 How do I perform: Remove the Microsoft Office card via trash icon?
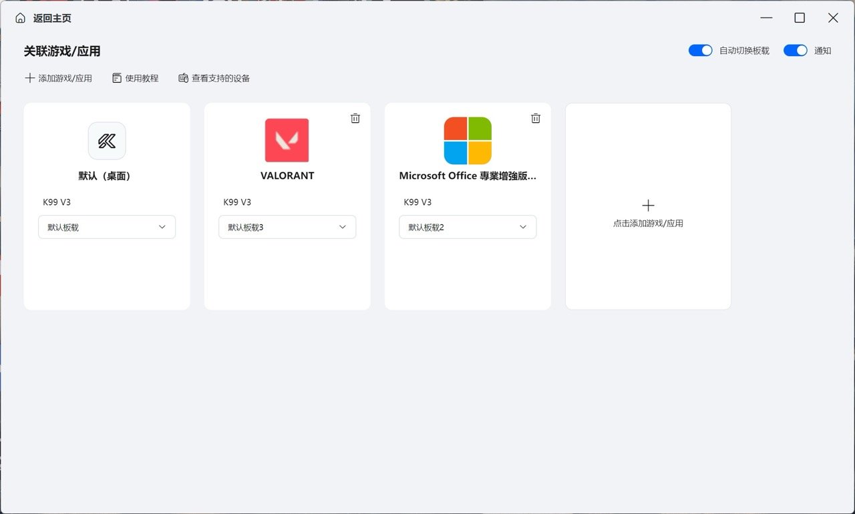point(536,118)
